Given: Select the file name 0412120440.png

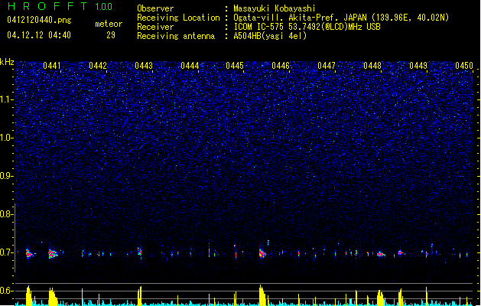Looking at the screenshot, I should click(x=39, y=20).
